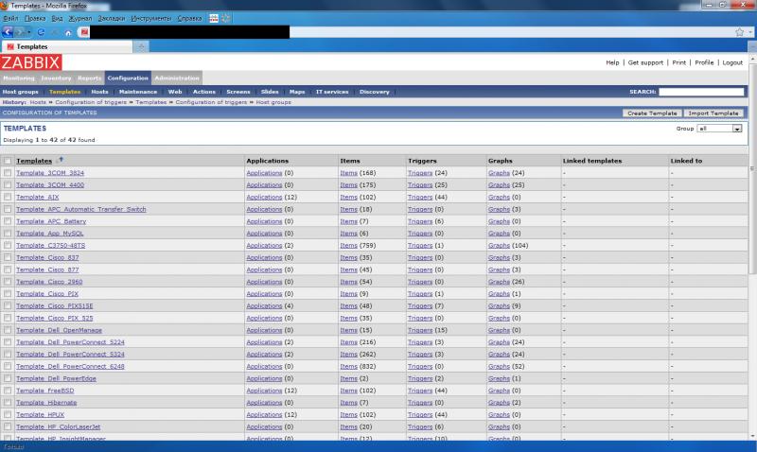The height and width of the screenshot is (452, 757).
Task: Switch to the Administration tab
Action: point(177,78)
